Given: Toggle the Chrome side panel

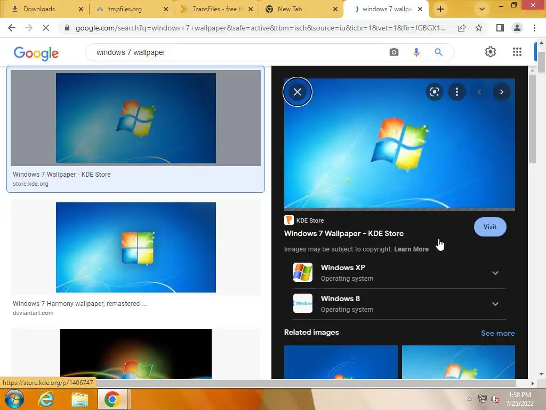Looking at the screenshot, I should click(x=500, y=28).
